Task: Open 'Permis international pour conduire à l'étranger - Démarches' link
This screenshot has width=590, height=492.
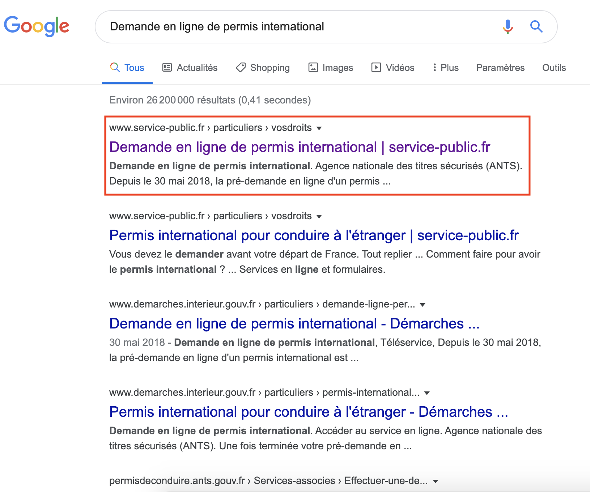Action: click(309, 412)
